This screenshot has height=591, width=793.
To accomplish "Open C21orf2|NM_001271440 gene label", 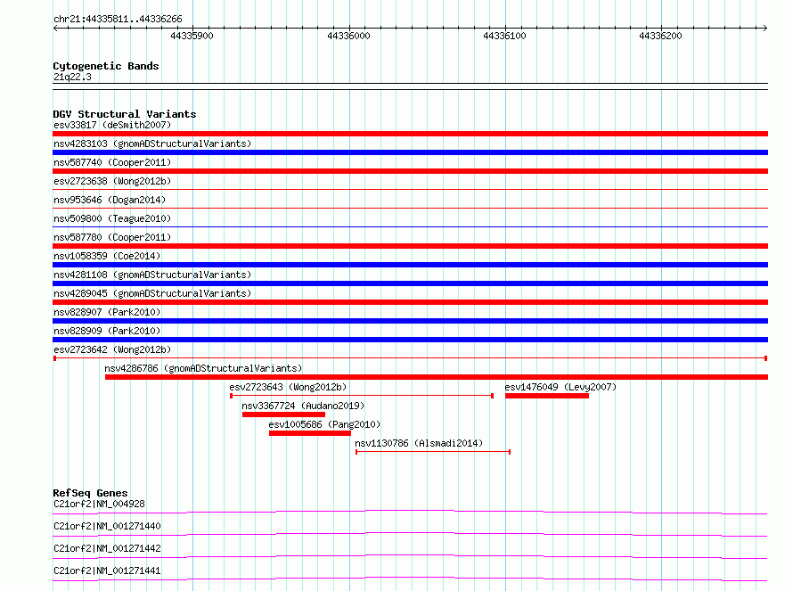I will coord(107,526).
